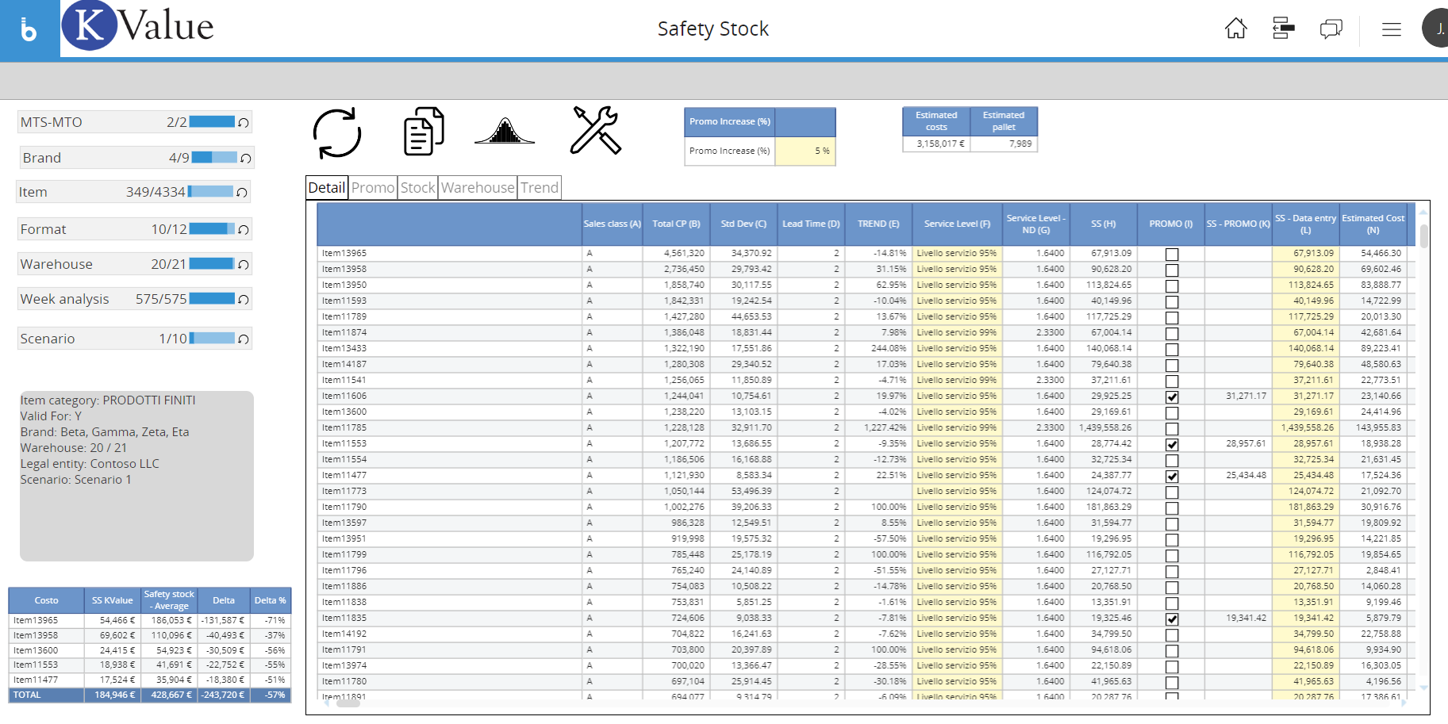The height and width of the screenshot is (724, 1448).
Task: Click the Total CP (B) column header
Action: coord(676,224)
